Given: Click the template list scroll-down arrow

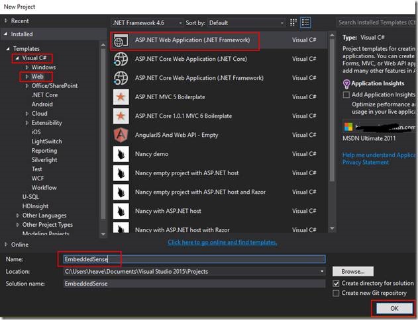Looking at the screenshot, I should click(x=332, y=229).
